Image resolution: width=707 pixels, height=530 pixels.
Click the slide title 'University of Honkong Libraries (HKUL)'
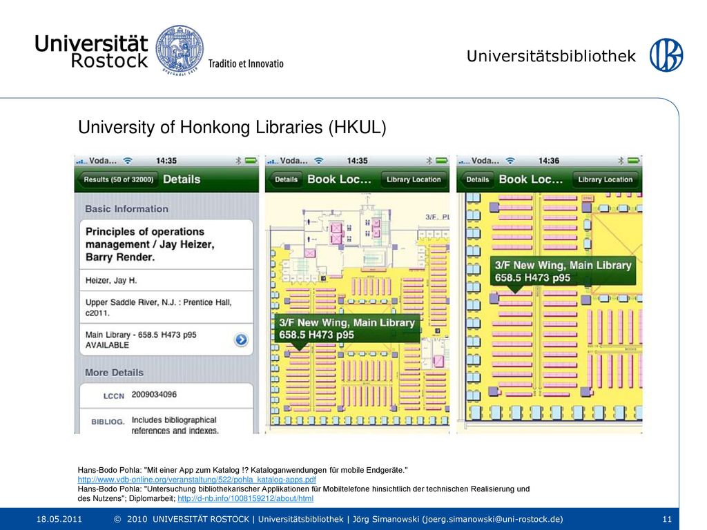pyautogui.click(x=232, y=127)
